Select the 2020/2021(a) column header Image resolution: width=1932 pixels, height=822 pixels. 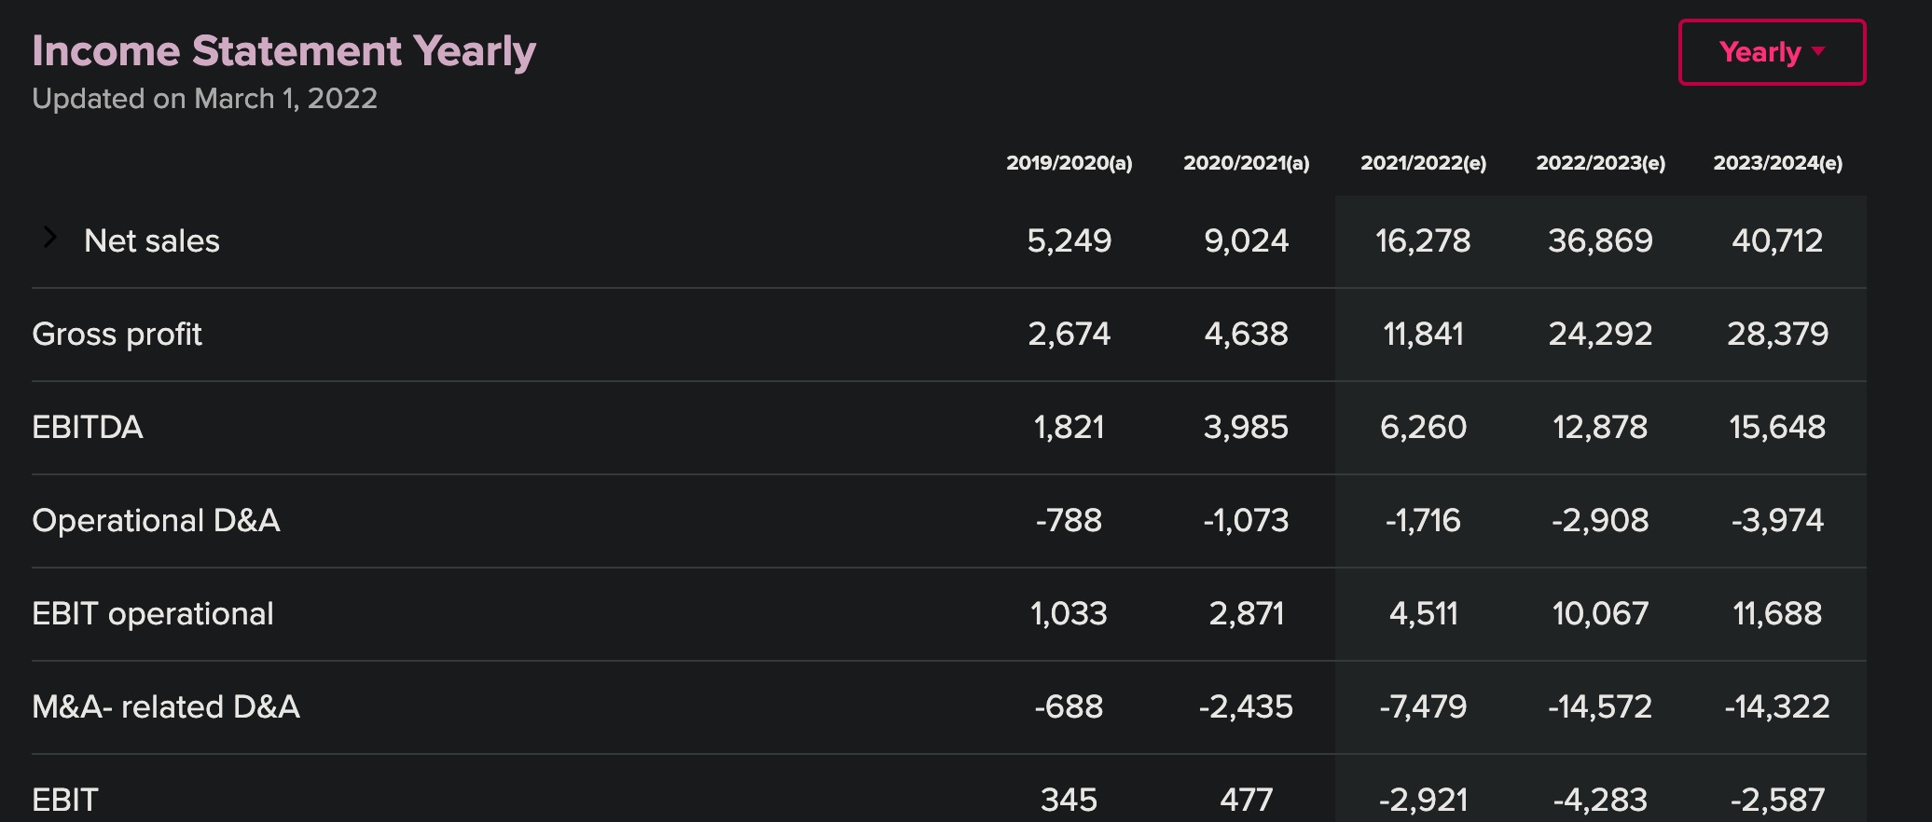click(1246, 163)
